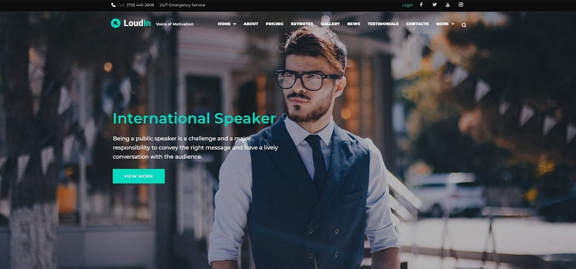The width and height of the screenshot is (576, 269).
Task: Expand the More menu dropdown
Action: point(445,24)
